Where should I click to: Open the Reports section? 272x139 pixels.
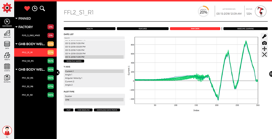(x=7, y=78)
